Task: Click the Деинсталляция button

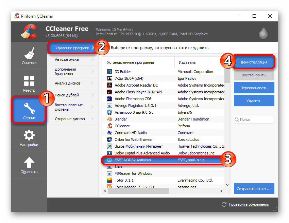Action: point(254,62)
